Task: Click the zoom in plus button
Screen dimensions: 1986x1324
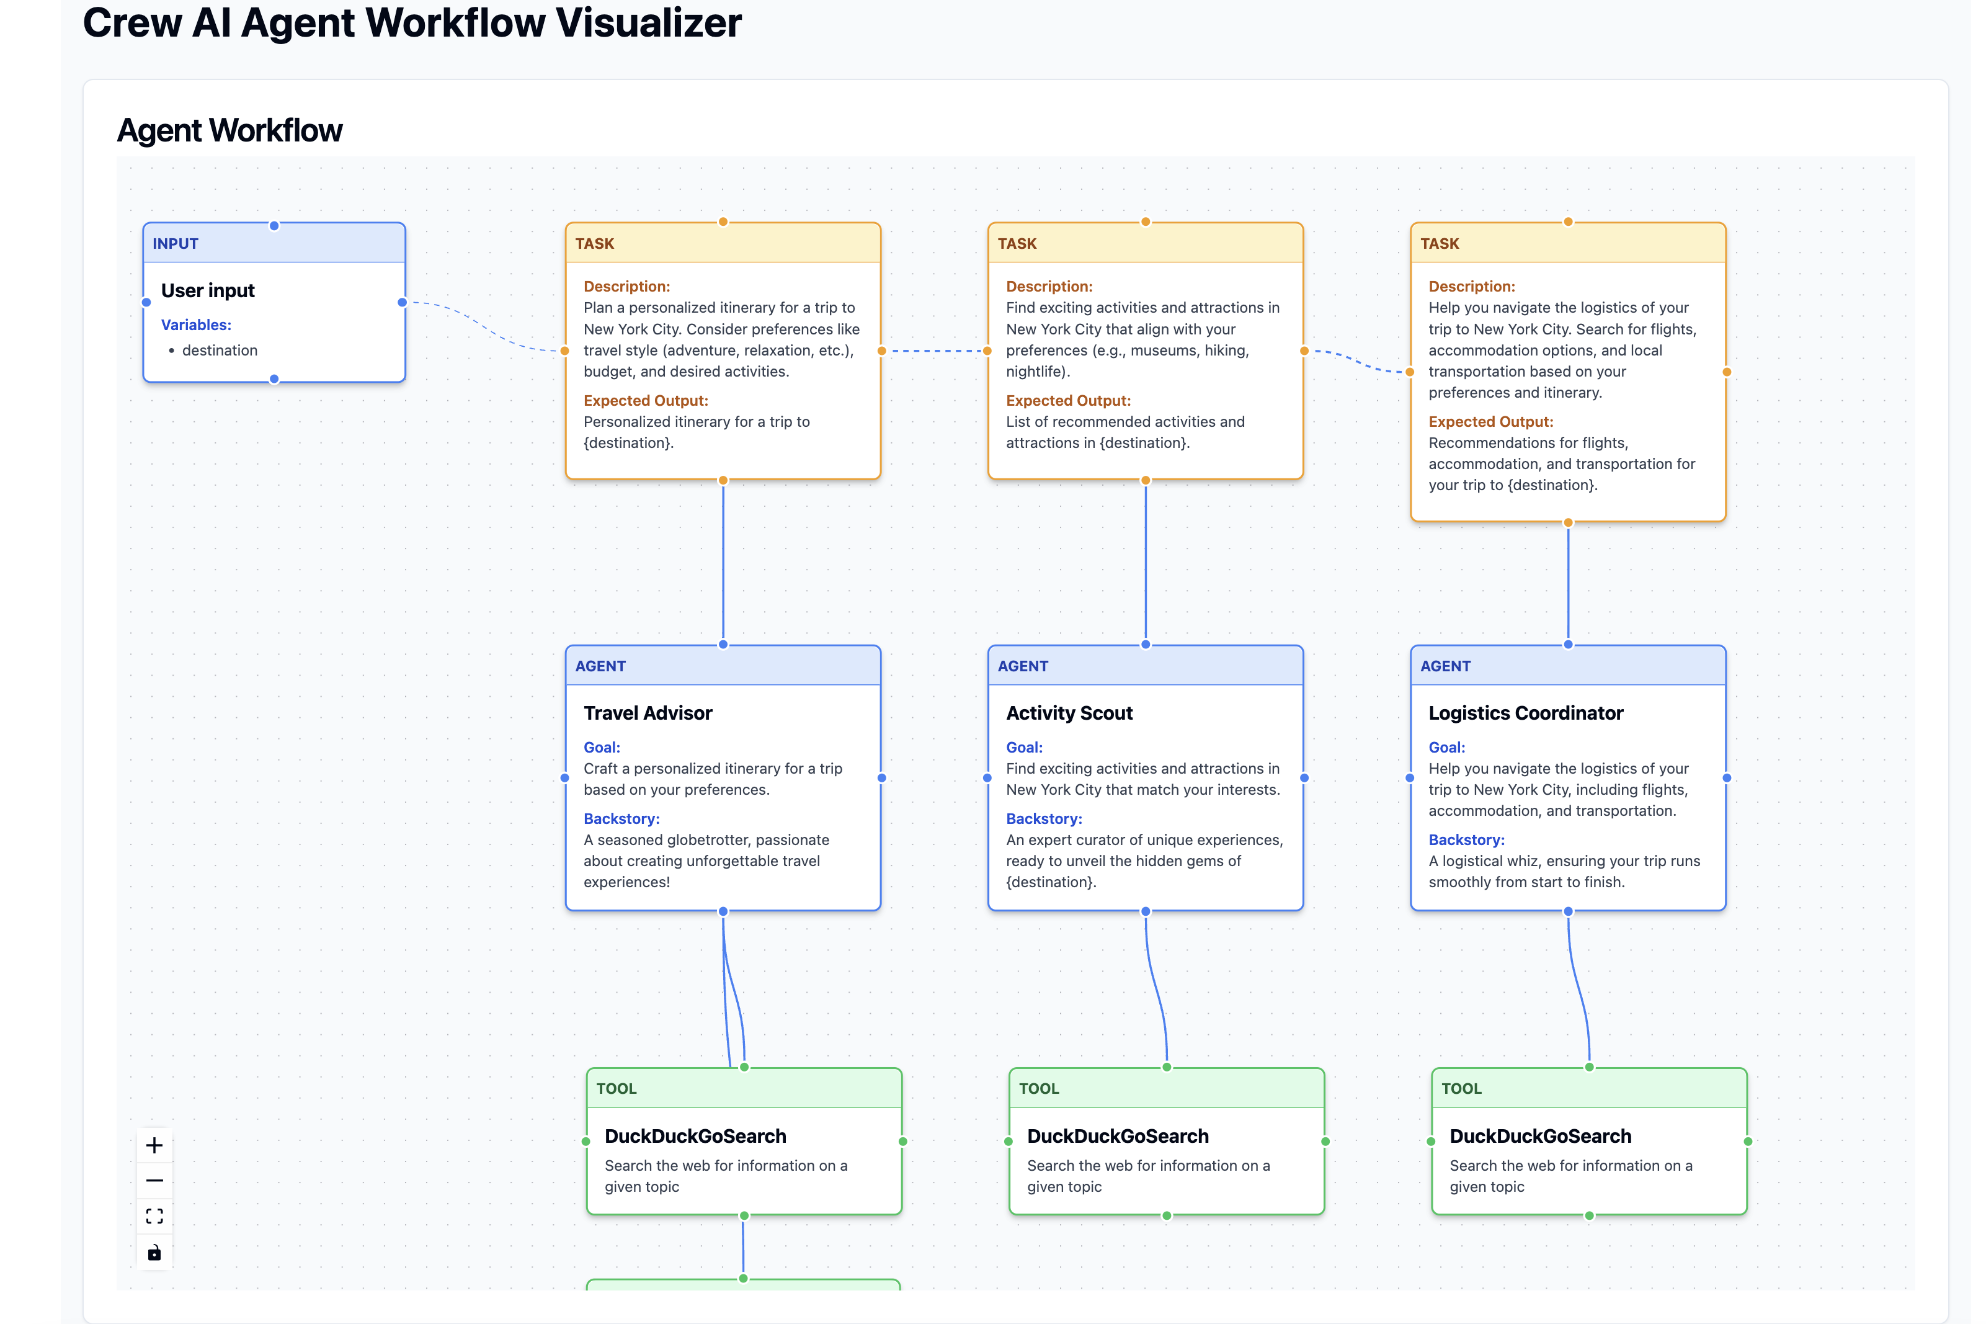Action: [154, 1146]
